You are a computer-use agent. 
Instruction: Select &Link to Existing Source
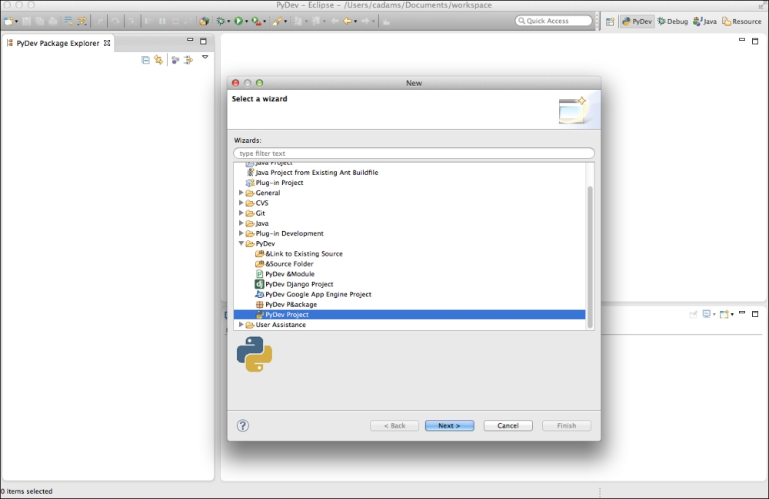(x=299, y=253)
